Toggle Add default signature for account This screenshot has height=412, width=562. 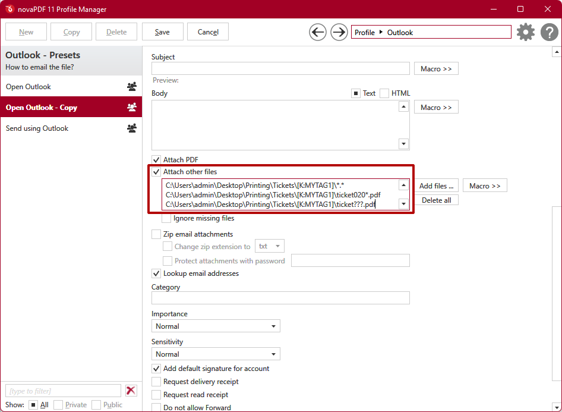[156, 368]
